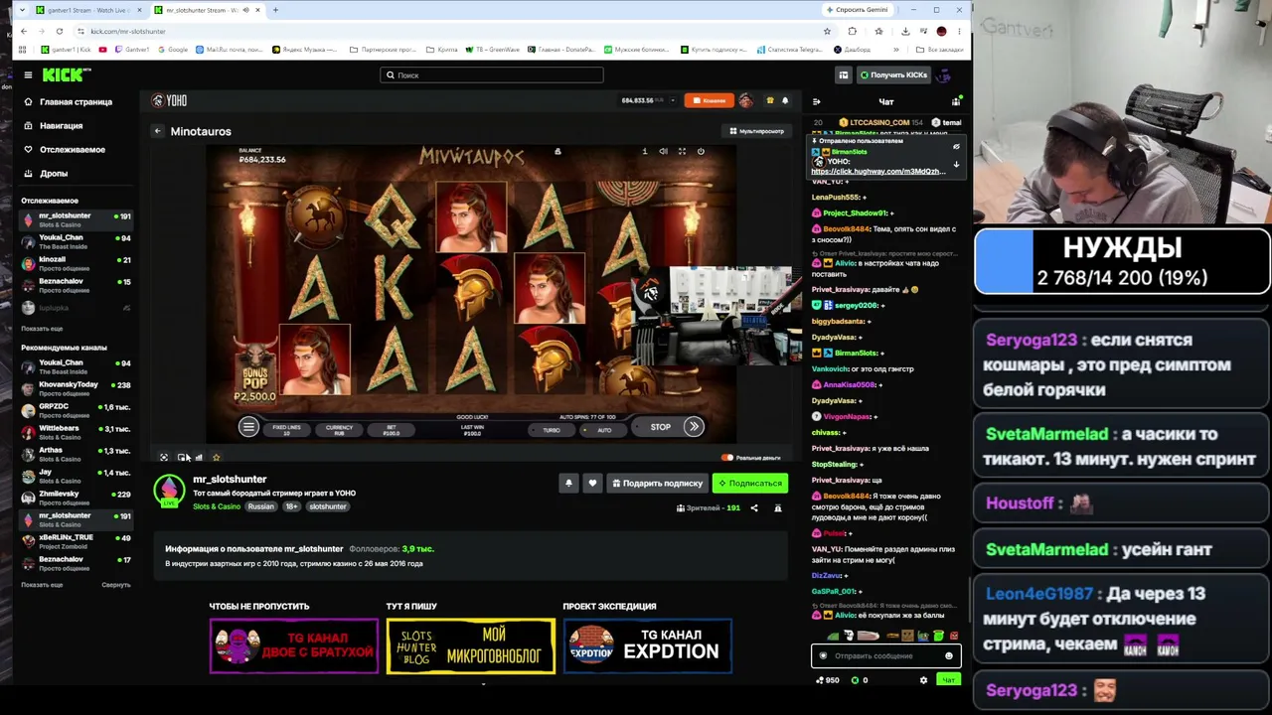Click Подарить подписку gift button
Screen dimensions: 1272x715
point(657,483)
